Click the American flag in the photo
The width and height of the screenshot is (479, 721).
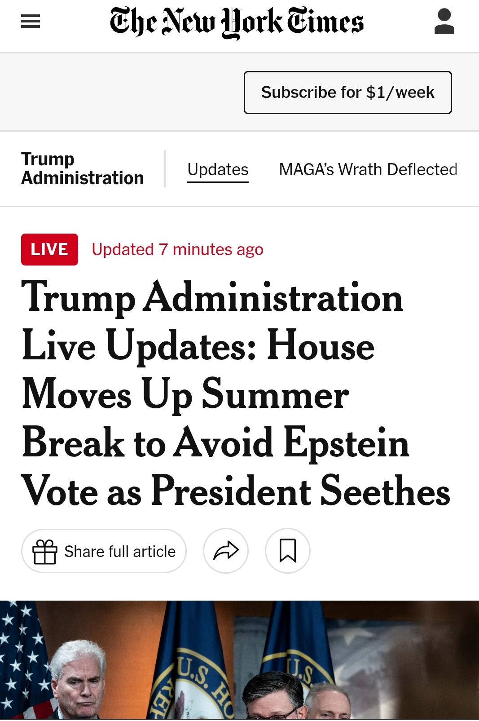(20, 656)
